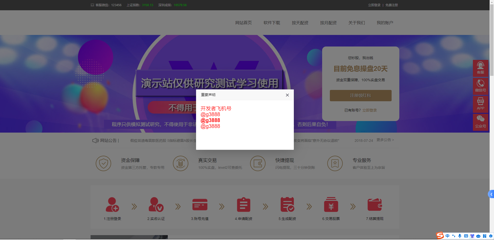
Task: Select the 资金保障 shield icon
Action: coord(103,163)
